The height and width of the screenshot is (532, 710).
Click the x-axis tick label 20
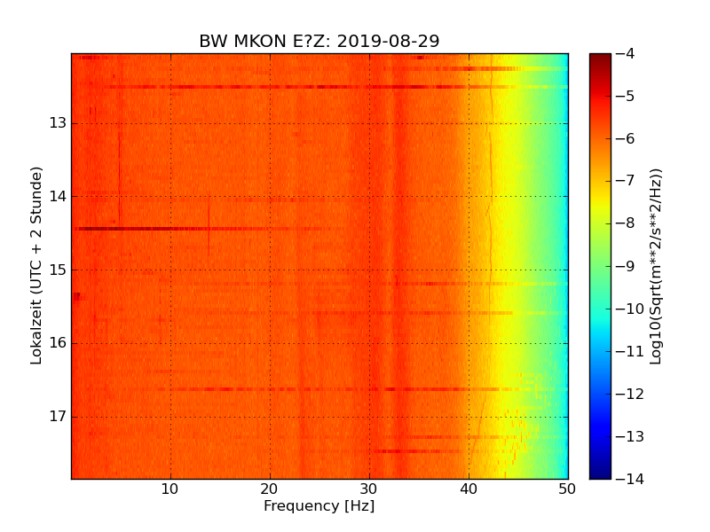coord(270,489)
